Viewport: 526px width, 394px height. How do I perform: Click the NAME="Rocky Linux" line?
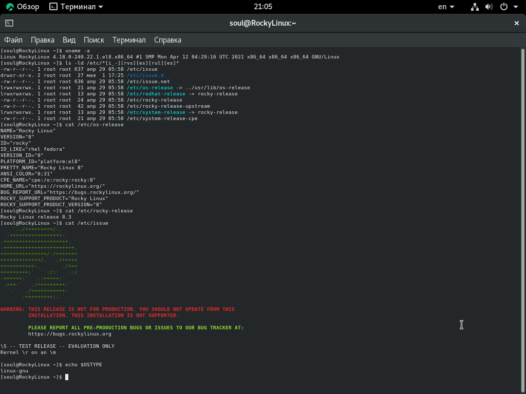point(28,131)
